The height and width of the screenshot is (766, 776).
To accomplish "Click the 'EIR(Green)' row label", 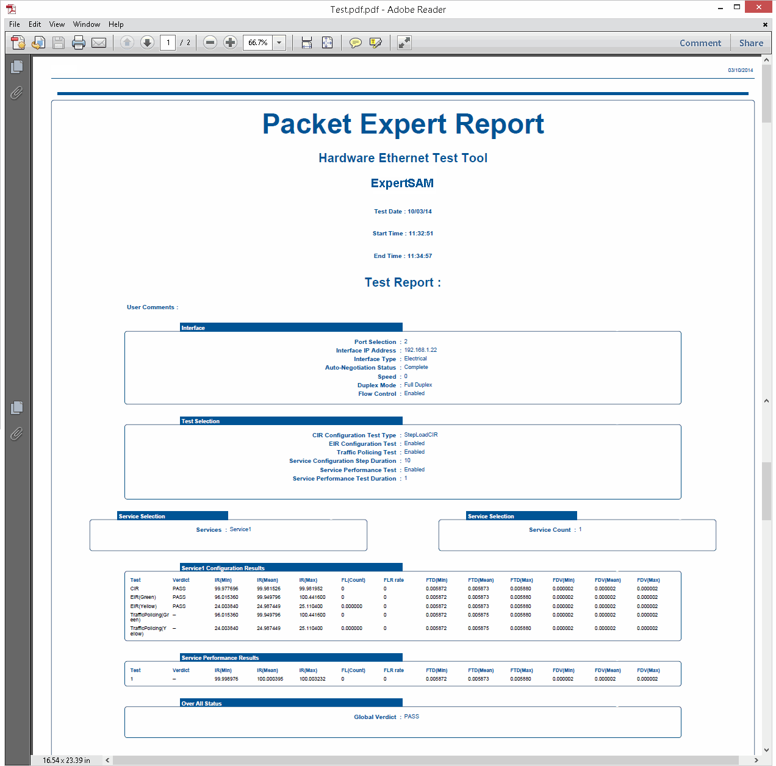I will [143, 598].
